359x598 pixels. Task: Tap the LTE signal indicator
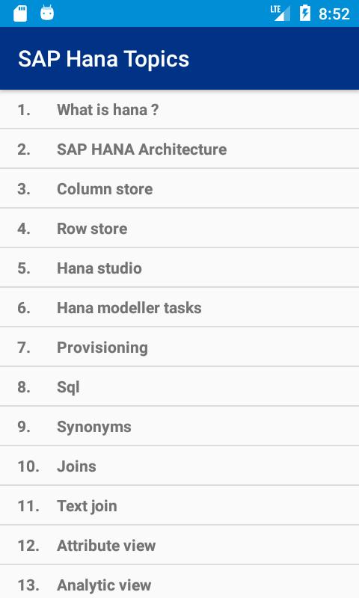tap(280, 13)
